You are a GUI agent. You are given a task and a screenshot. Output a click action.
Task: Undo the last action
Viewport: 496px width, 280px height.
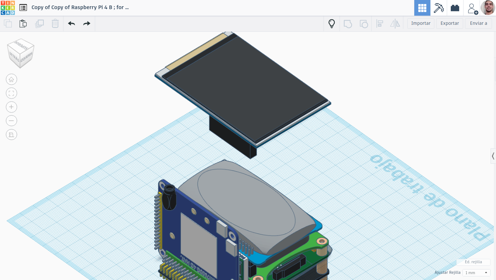pyautogui.click(x=71, y=24)
